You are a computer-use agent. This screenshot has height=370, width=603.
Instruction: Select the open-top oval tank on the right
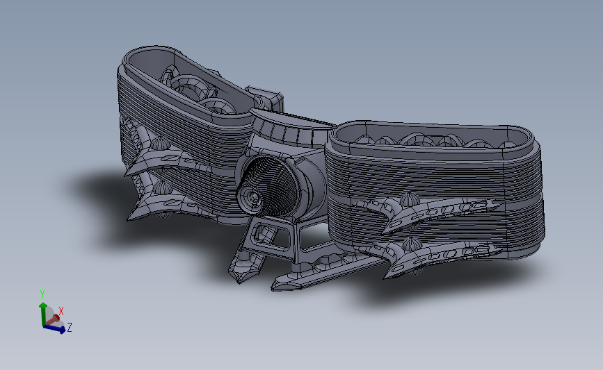[x=434, y=190]
